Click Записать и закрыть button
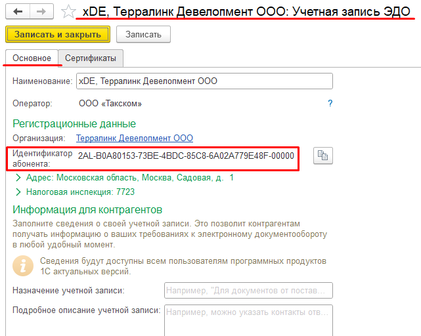This screenshot has height=336, width=421. pos(58,34)
